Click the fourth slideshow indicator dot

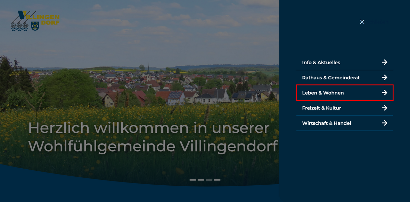[x=218, y=180]
